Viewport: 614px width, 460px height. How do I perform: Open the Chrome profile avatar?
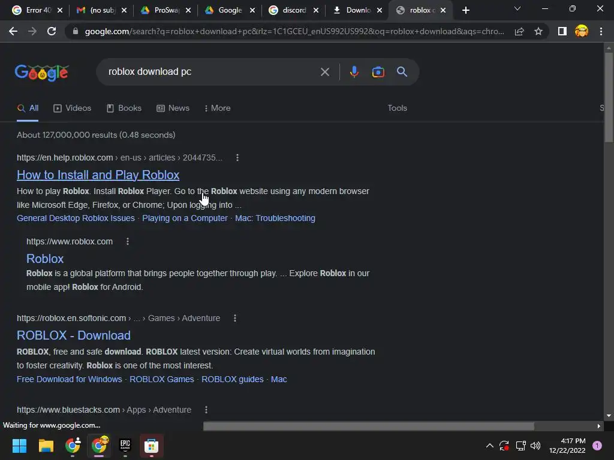582,31
